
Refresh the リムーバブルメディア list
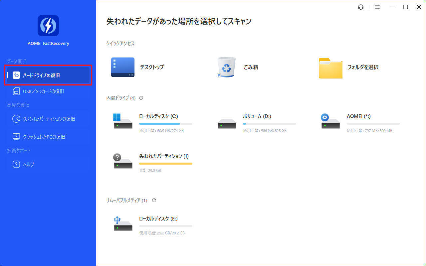154,200
